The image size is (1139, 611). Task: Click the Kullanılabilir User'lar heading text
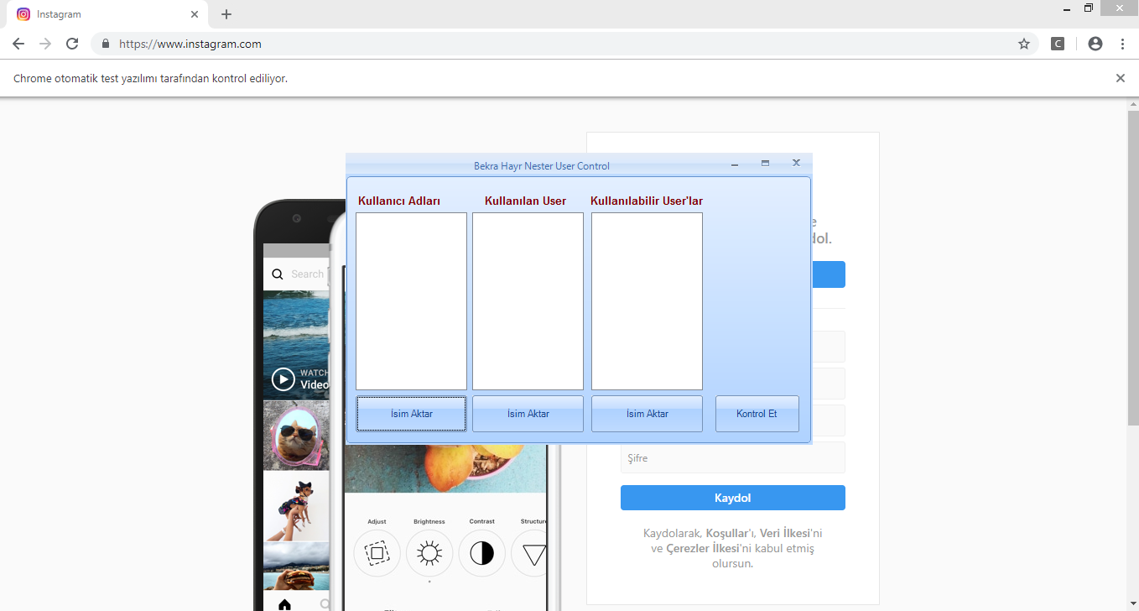click(x=647, y=201)
